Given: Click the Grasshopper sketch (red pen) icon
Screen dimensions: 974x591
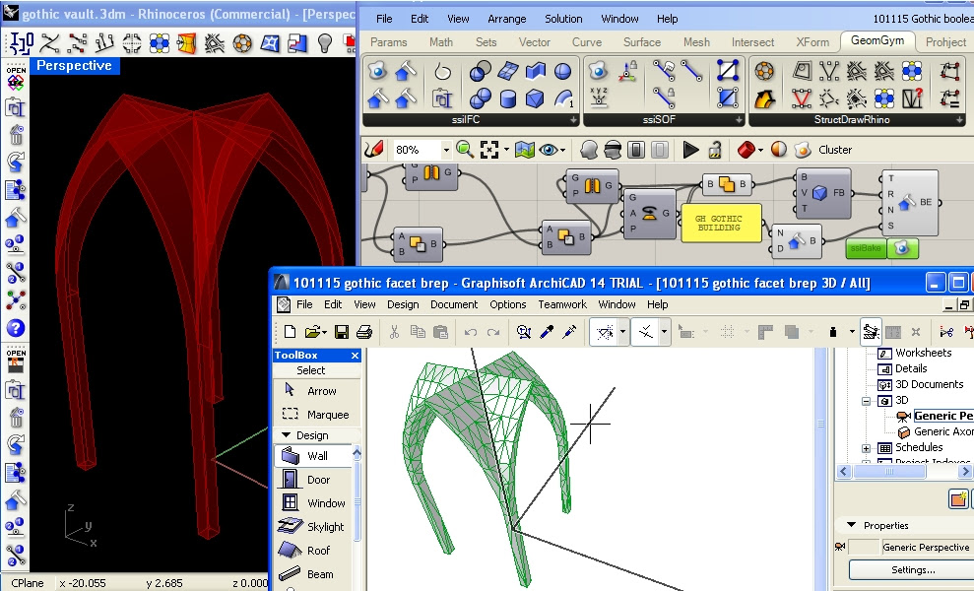Looking at the screenshot, I should click(x=373, y=149).
